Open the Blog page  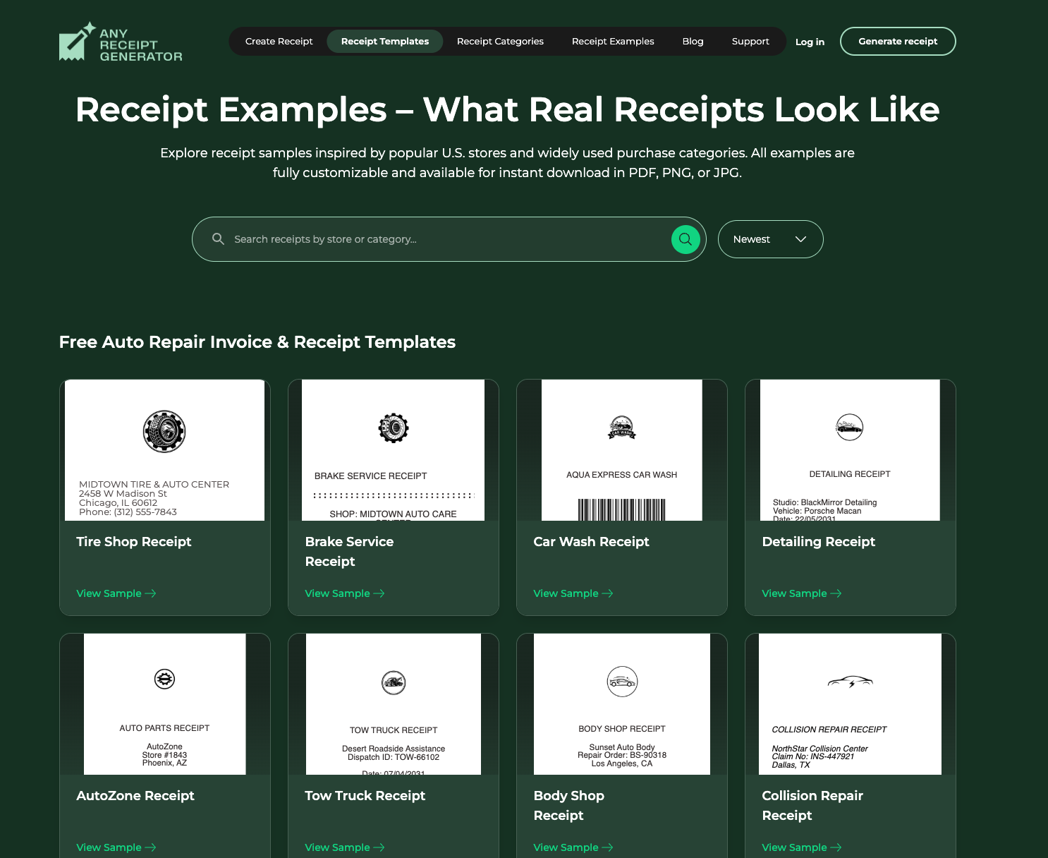pyautogui.click(x=693, y=42)
